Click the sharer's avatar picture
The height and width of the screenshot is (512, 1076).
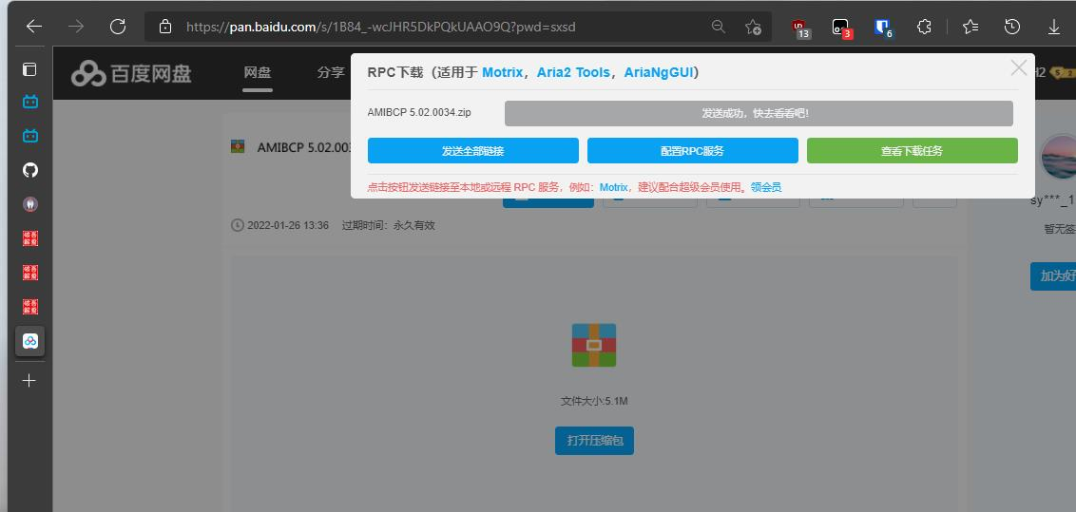[x=1058, y=157]
